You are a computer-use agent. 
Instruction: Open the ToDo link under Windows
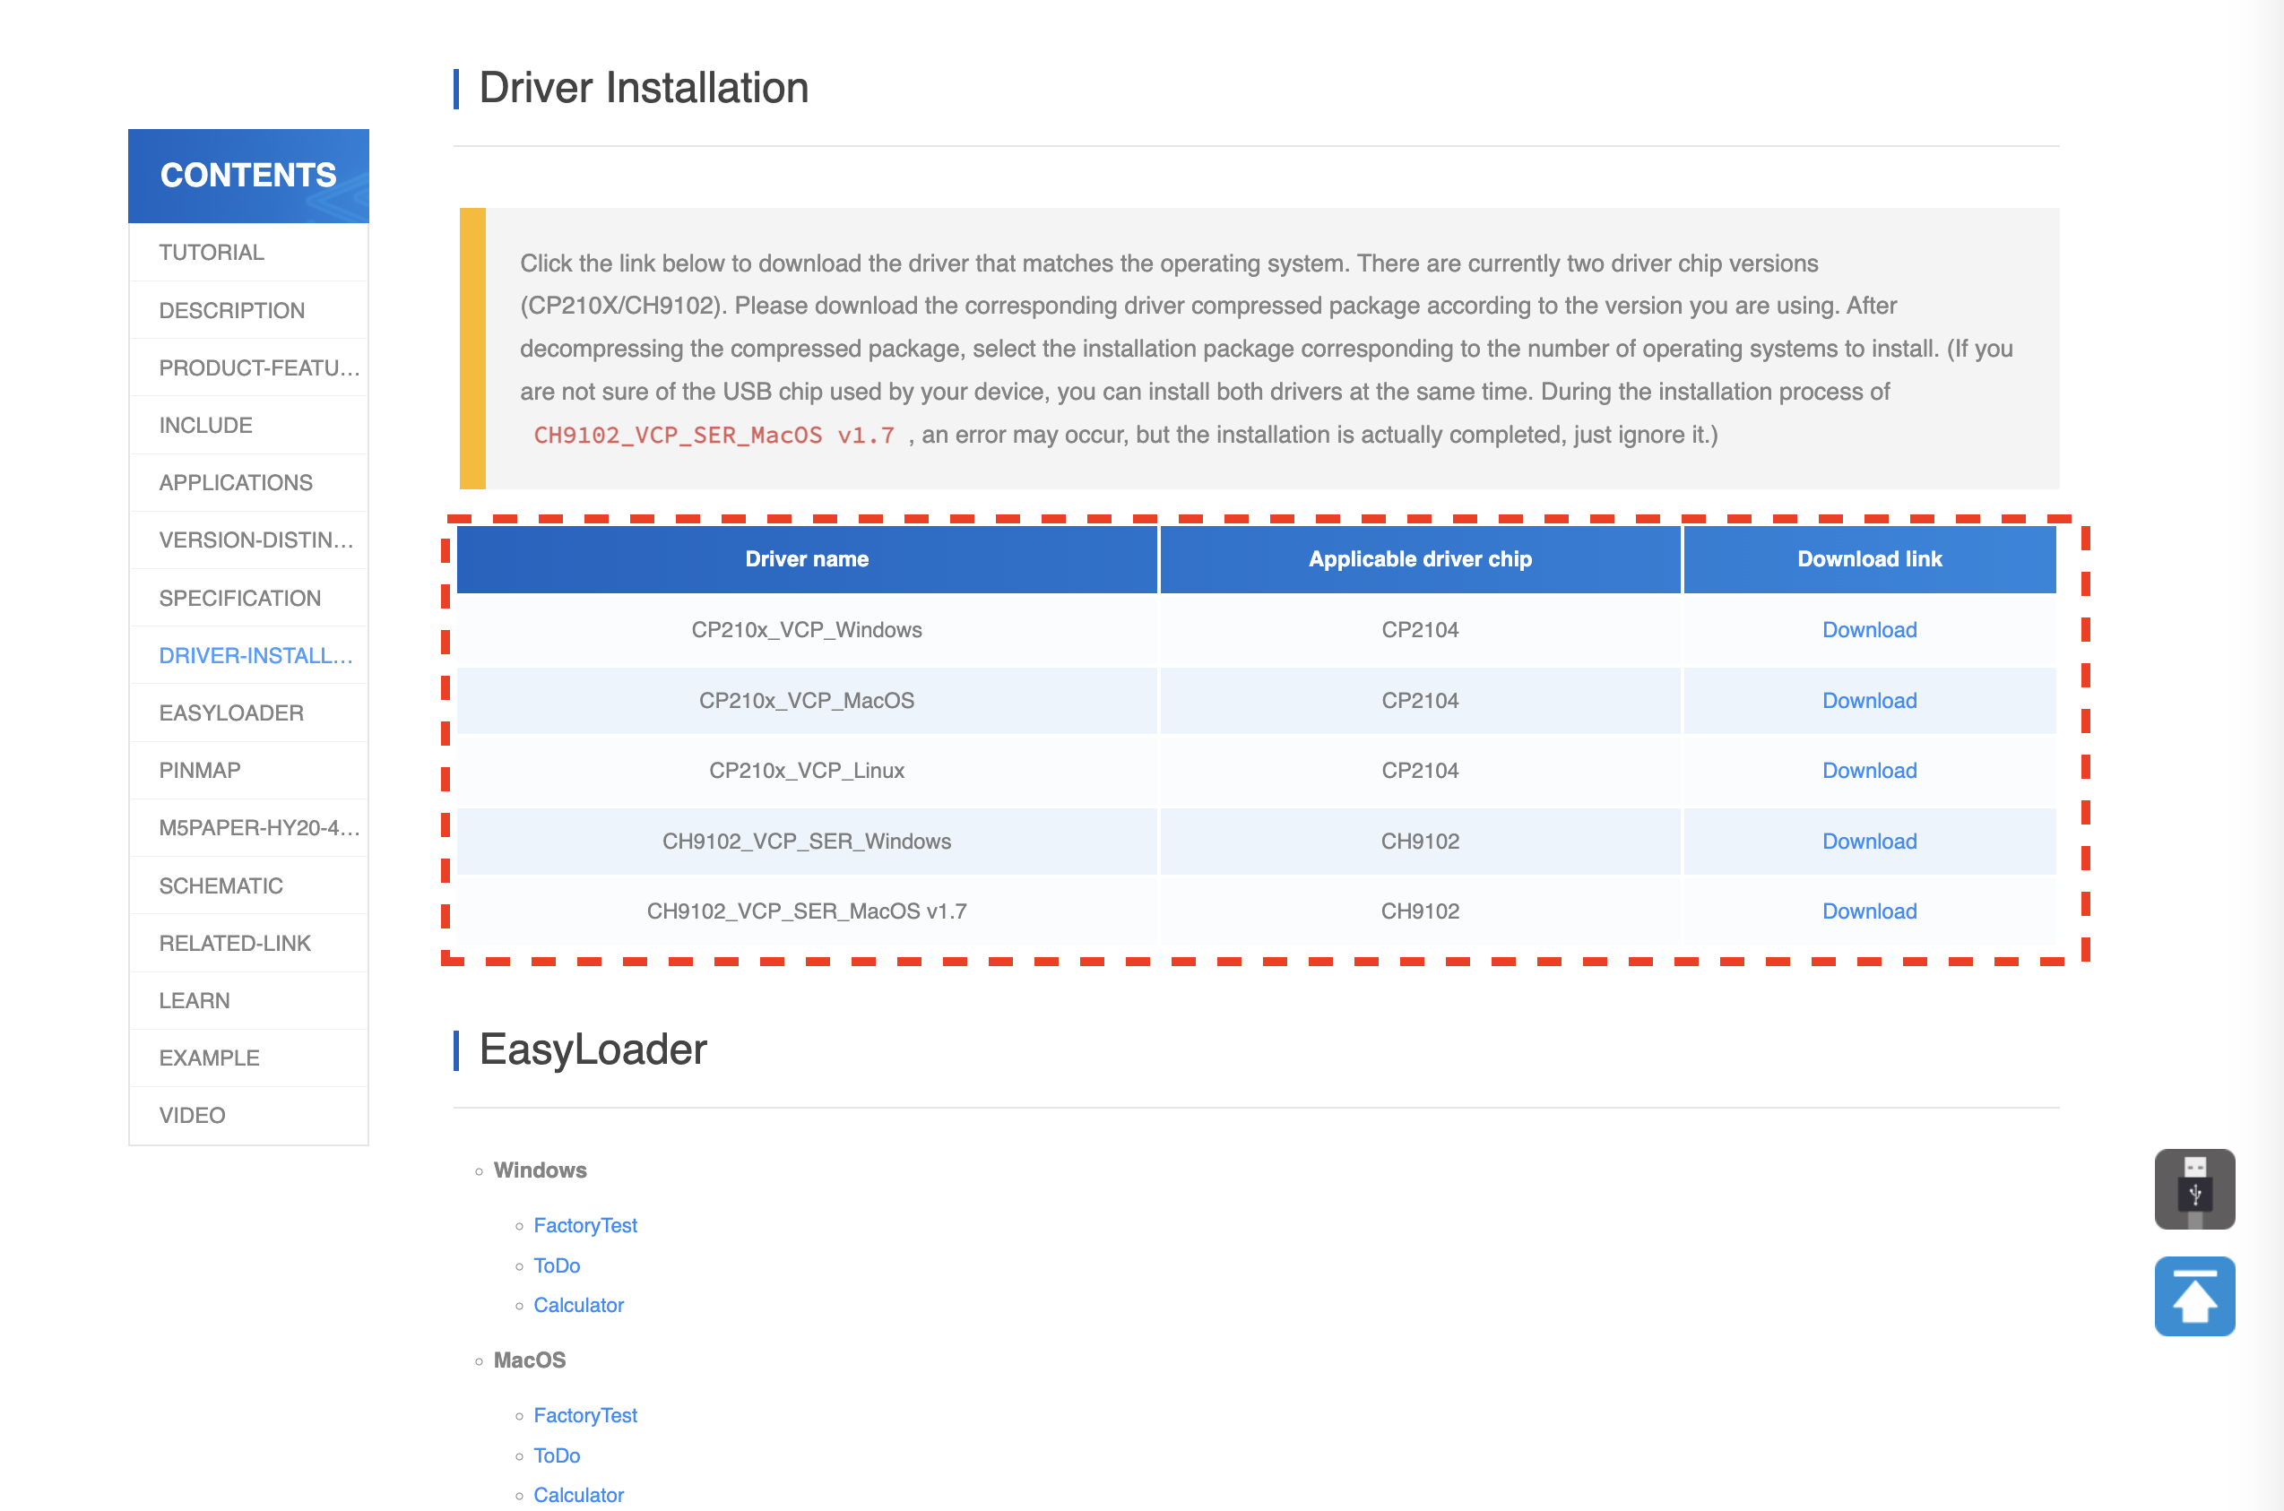point(556,1265)
